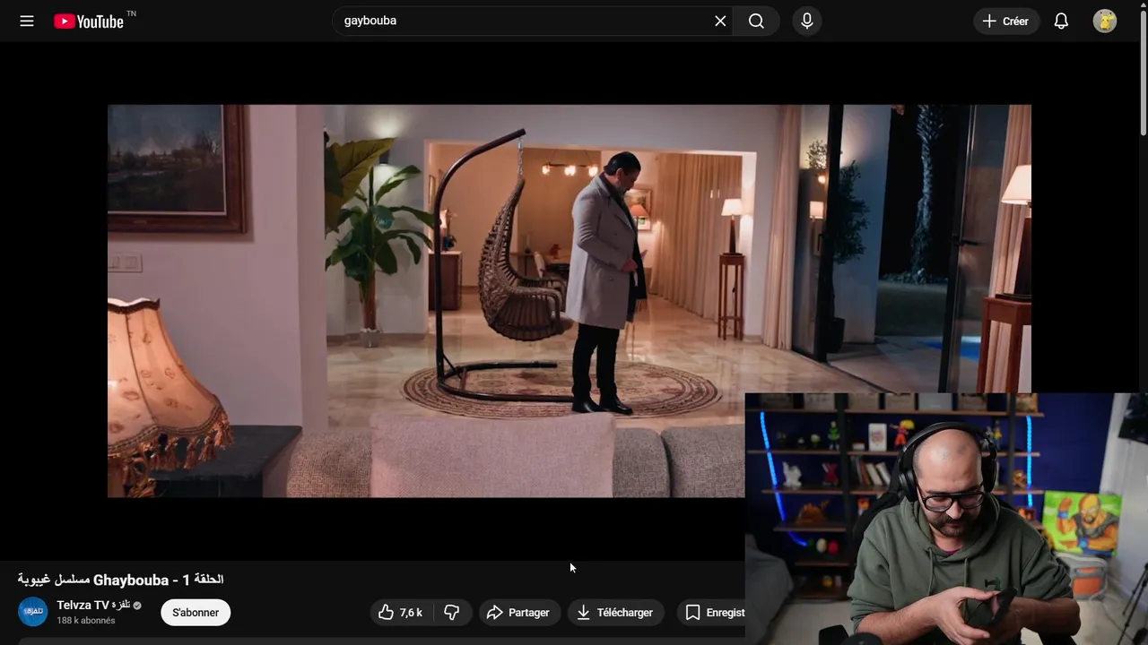Clear the search text with X
The width and height of the screenshot is (1148, 645).
pyautogui.click(x=720, y=21)
